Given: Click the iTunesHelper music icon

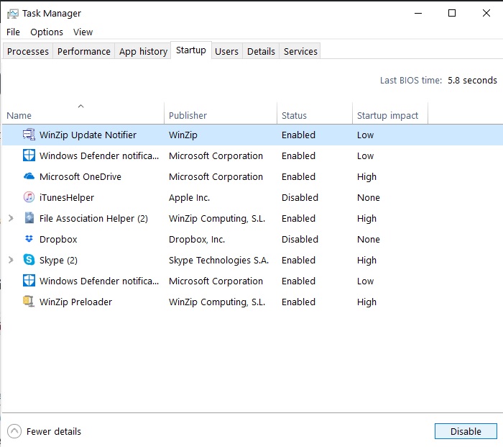Looking at the screenshot, I should point(29,197).
